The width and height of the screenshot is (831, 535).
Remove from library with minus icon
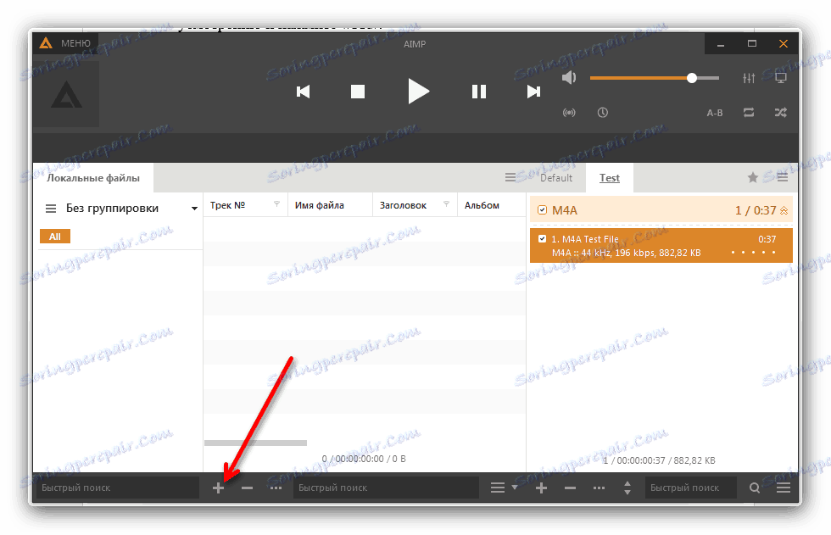(247, 488)
